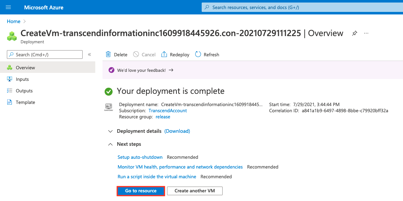Click the Create another VM button
The width and height of the screenshot is (403, 201).
click(195, 191)
